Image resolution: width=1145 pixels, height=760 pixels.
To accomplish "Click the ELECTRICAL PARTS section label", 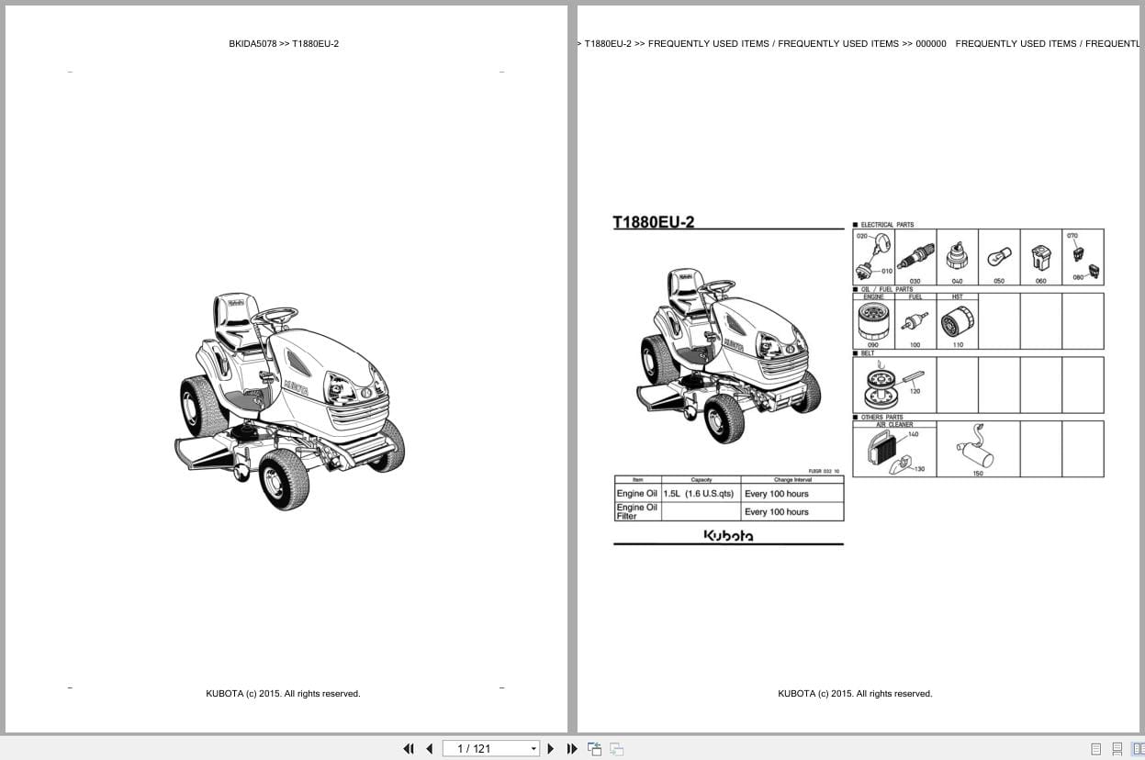I will point(887,225).
